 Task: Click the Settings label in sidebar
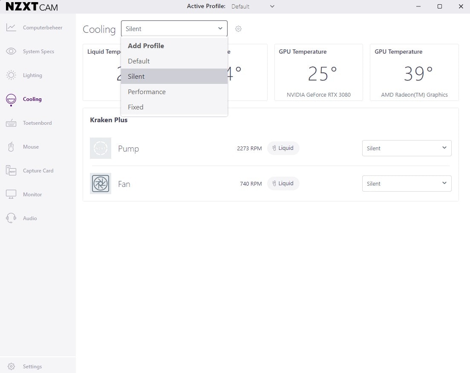[x=32, y=367]
